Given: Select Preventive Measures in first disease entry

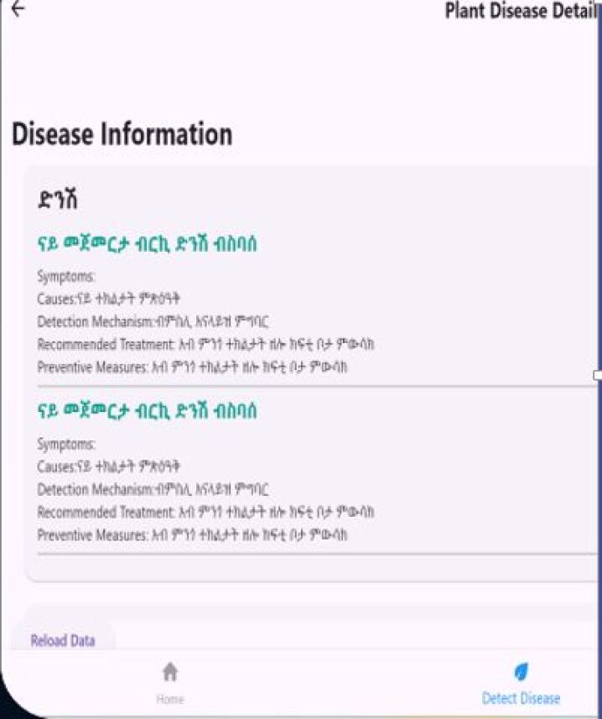Looking at the screenshot, I should pos(192,367).
